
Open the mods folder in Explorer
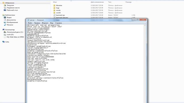(x=58, y=10)
